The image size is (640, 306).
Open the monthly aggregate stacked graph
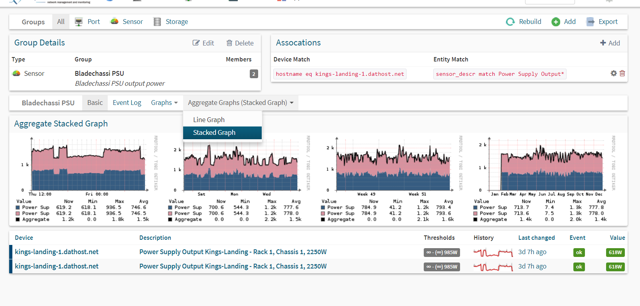[x=391, y=179]
